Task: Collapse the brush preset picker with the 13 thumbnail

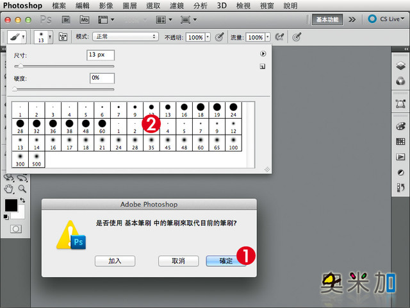Action: click(x=43, y=37)
